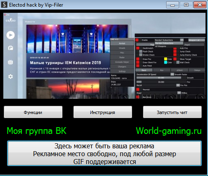Viewport: 208px width, 176px height.
Task: Click the CS:GO play button icon
Action: [x=10, y=35]
